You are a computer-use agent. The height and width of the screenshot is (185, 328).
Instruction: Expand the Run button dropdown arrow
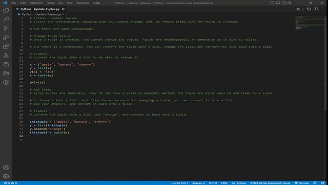click(303, 9)
